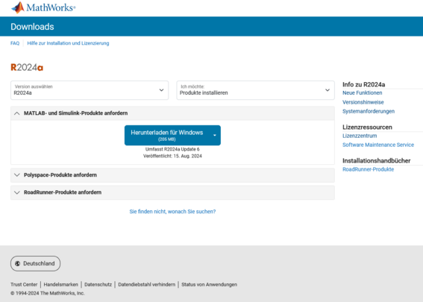Click the Deutschland country selector button

pos(35,263)
